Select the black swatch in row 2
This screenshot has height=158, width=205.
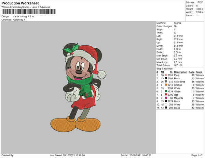[x=166, y=78]
